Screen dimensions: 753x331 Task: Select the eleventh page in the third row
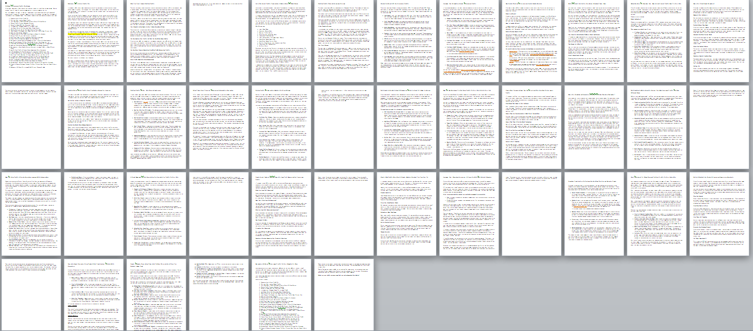pyautogui.click(x=656, y=214)
